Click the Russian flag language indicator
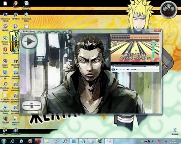Image resolution: width=181 pixels, height=144 pixels. coord(145,141)
